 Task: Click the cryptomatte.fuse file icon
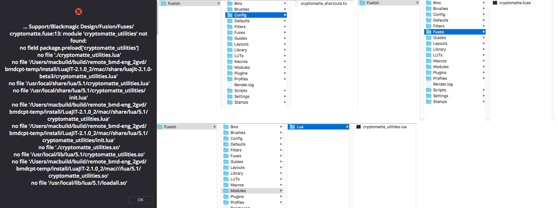[x=495, y=3]
